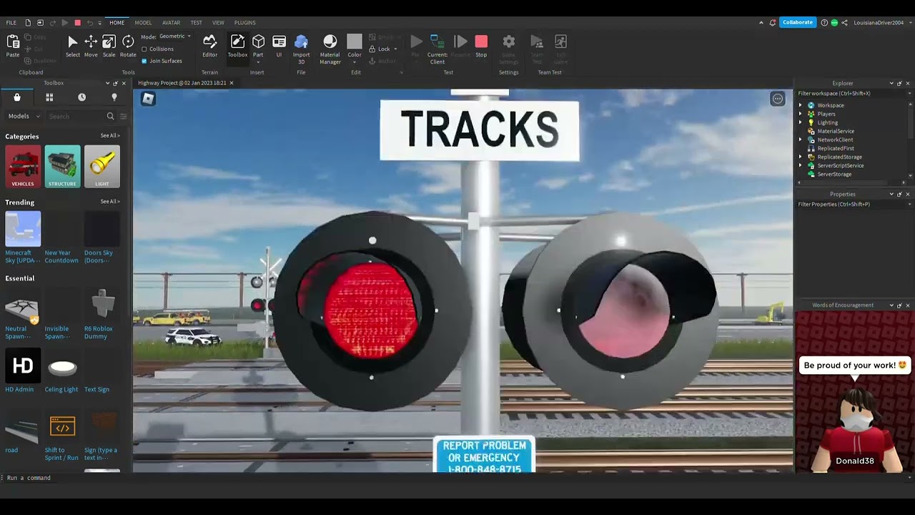Click the Collaborate button
915x515 pixels.
click(x=798, y=22)
